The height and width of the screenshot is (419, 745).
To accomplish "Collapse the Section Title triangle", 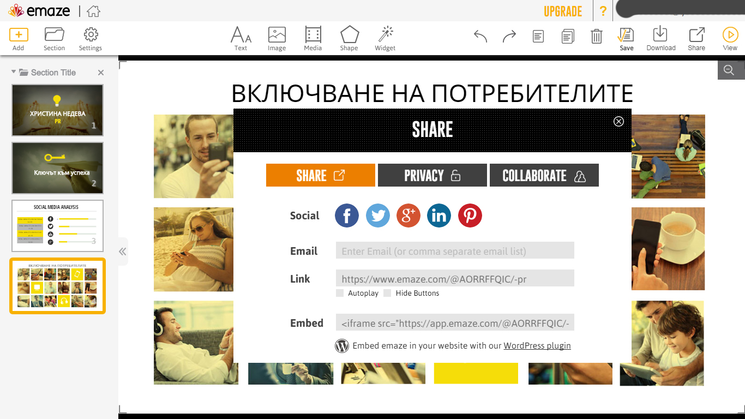I will coord(14,72).
